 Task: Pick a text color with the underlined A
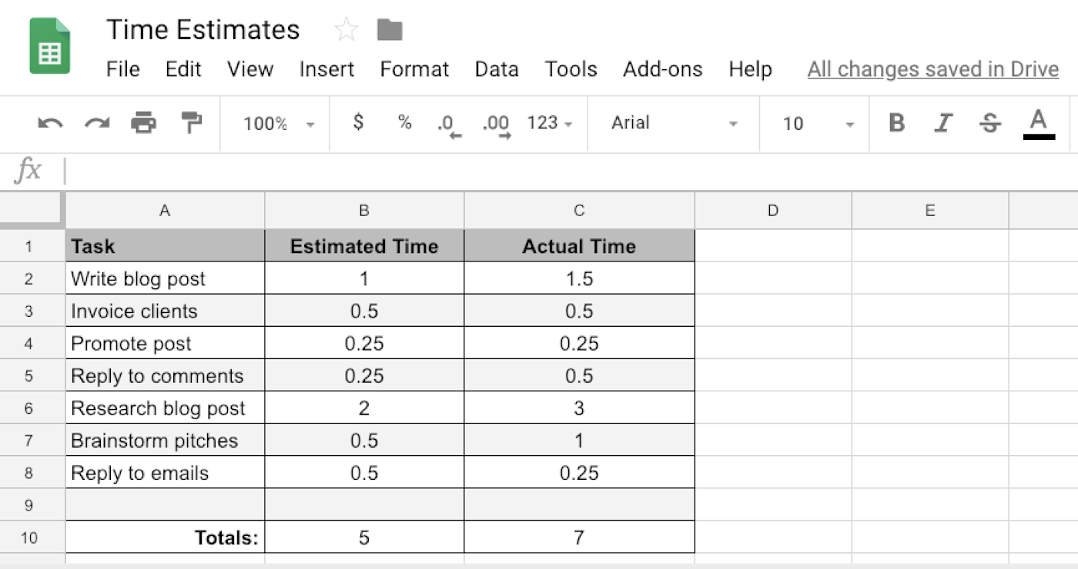[x=1039, y=123]
